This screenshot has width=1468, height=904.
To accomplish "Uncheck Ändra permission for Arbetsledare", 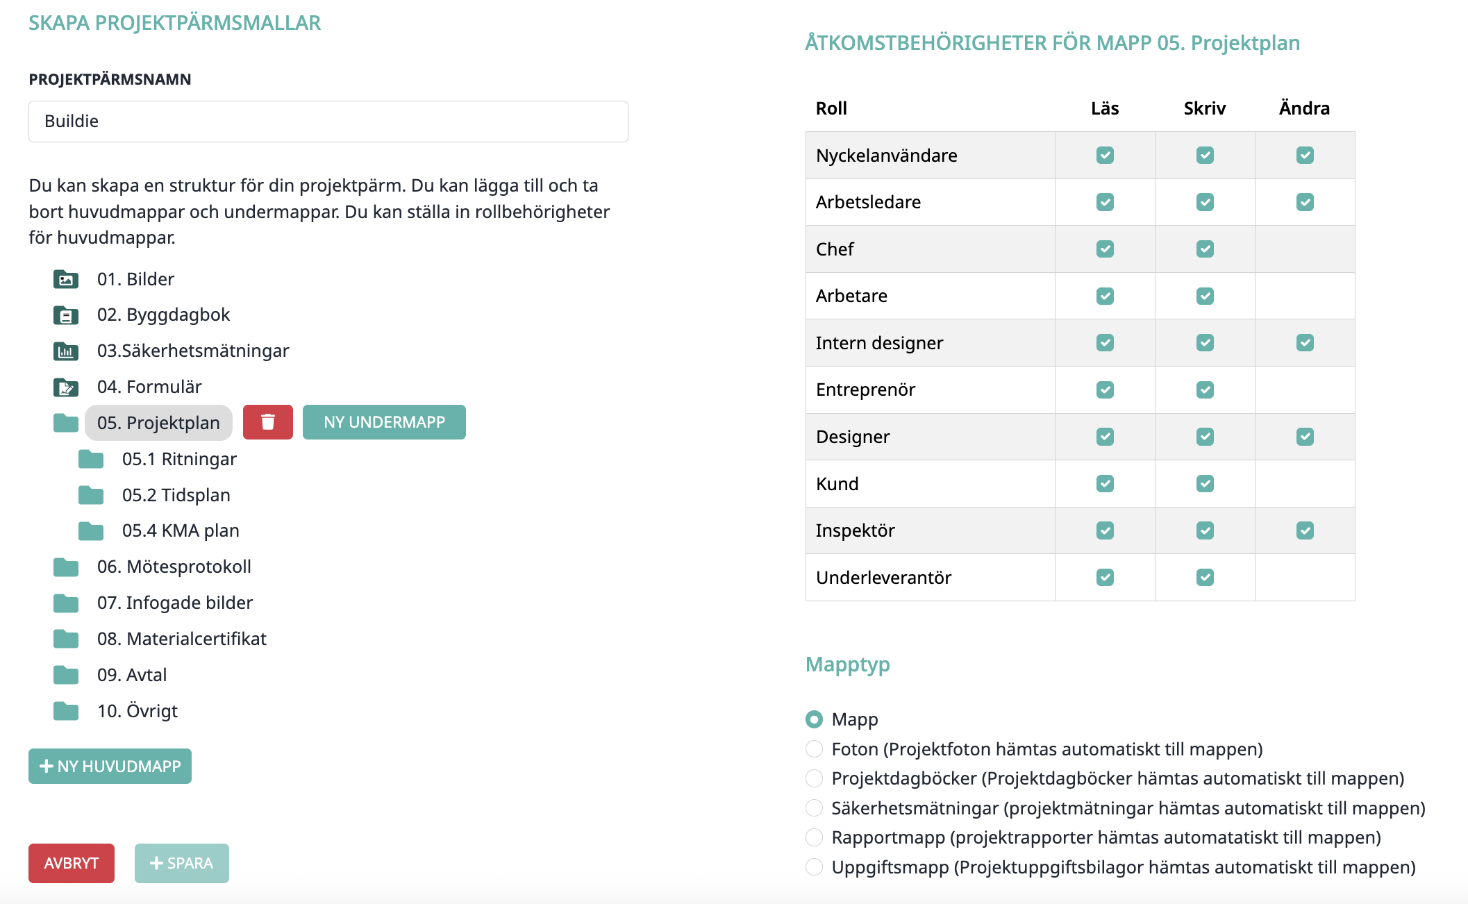I will [x=1305, y=202].
